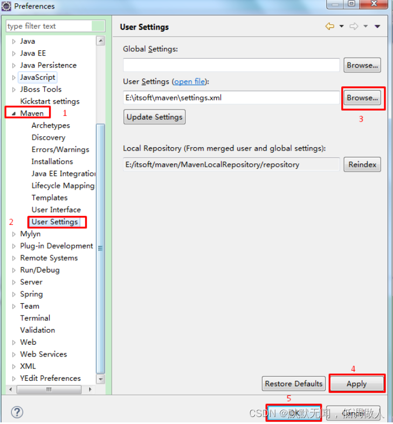The width and height of the screenshot is (393, 424).
Task: Expand the Plug-in Development node
Action: point(14,247)
